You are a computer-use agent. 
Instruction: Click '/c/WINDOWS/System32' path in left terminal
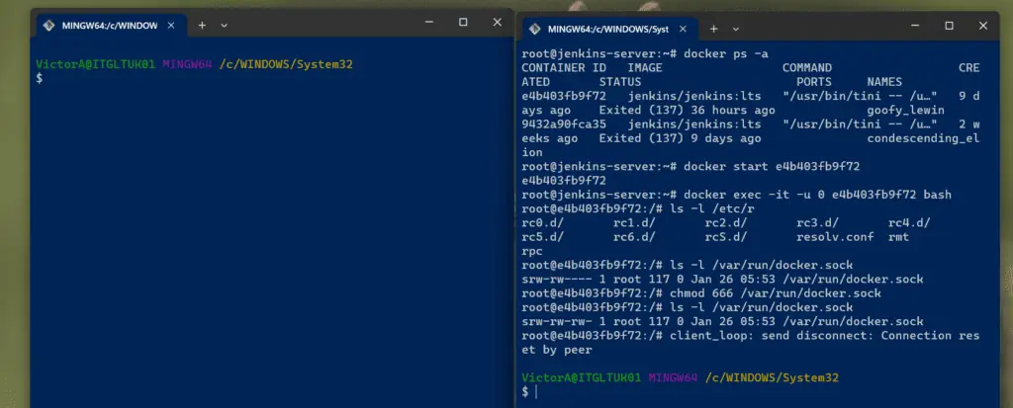[x=286, y=64]
